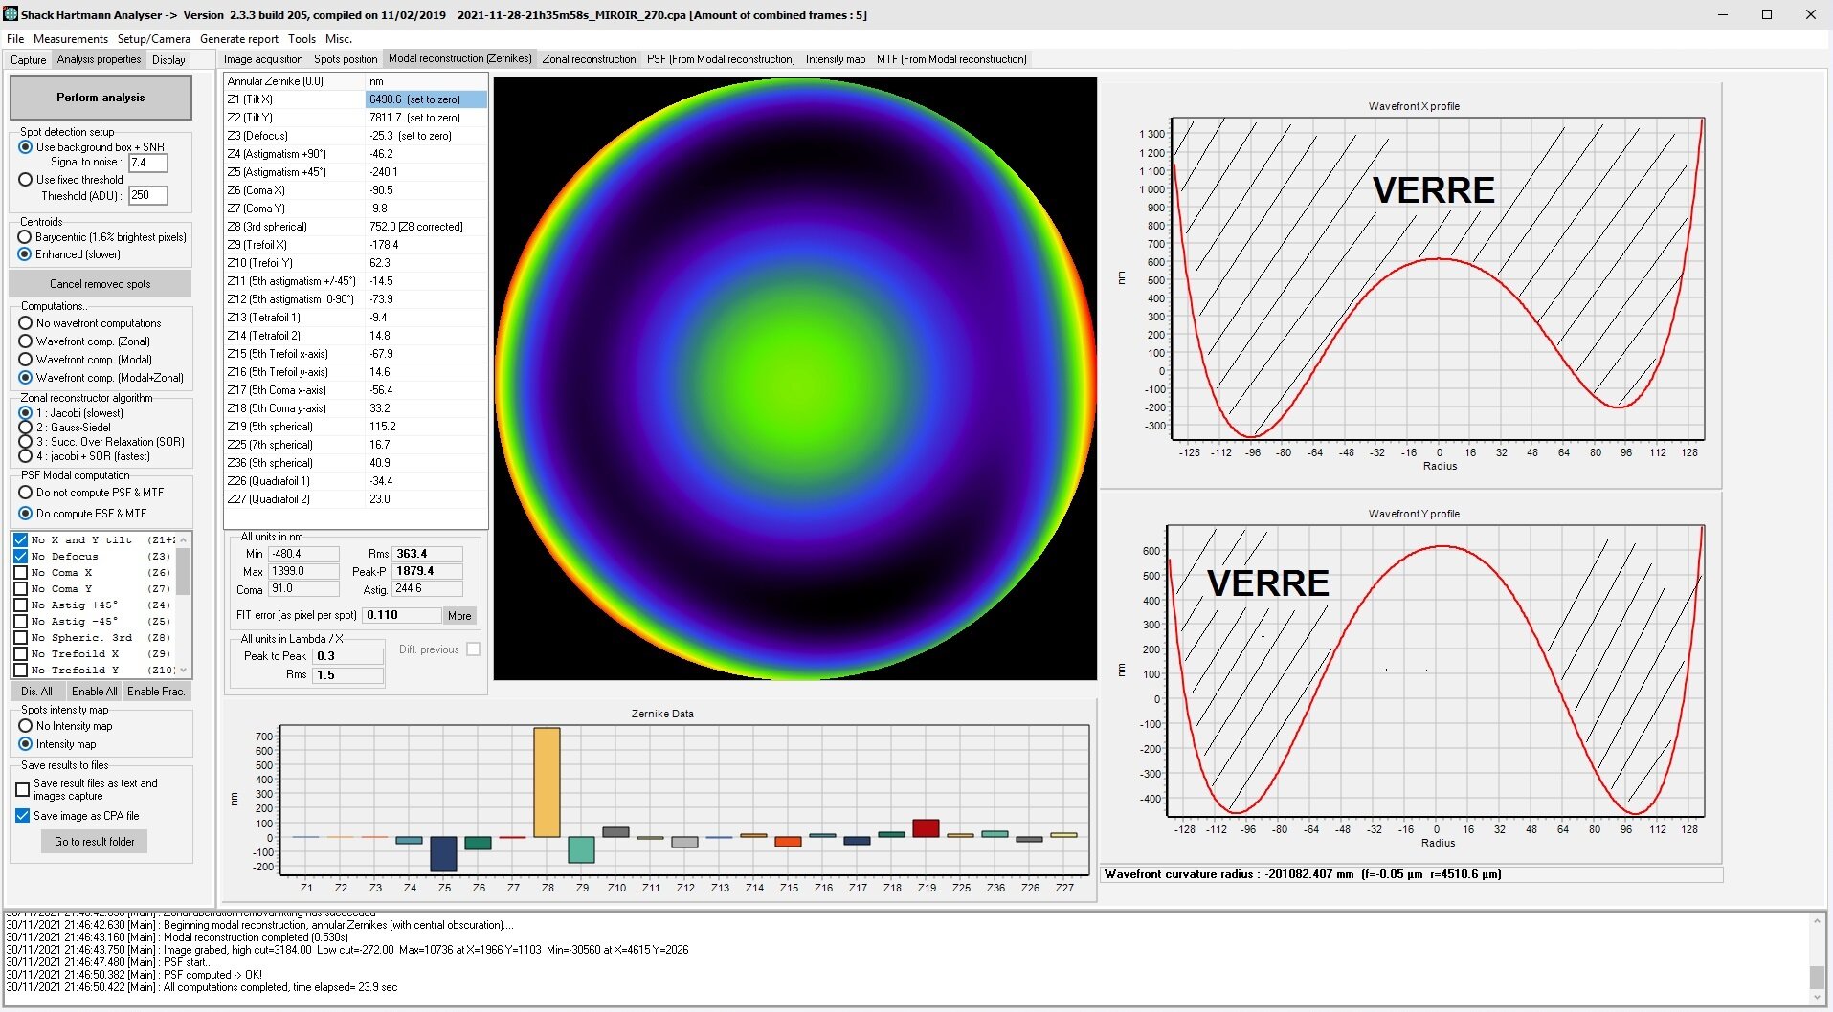The image size is (1833, 1012).
Task: Click Cancel removed spots button
Action: (x=101, y=284)
